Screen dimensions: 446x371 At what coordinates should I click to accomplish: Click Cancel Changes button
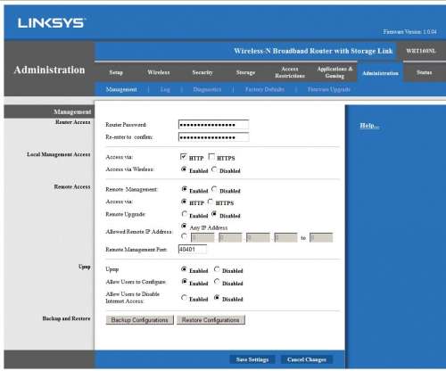(x=307, y=359)
